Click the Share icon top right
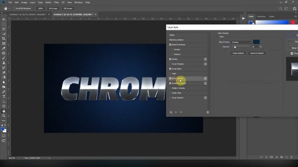Viewport: 298px width, 167px height. [294, 8]
